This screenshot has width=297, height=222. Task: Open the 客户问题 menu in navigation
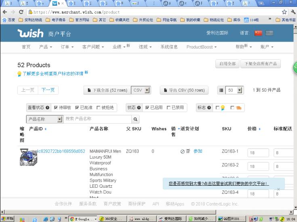(93, 47)
